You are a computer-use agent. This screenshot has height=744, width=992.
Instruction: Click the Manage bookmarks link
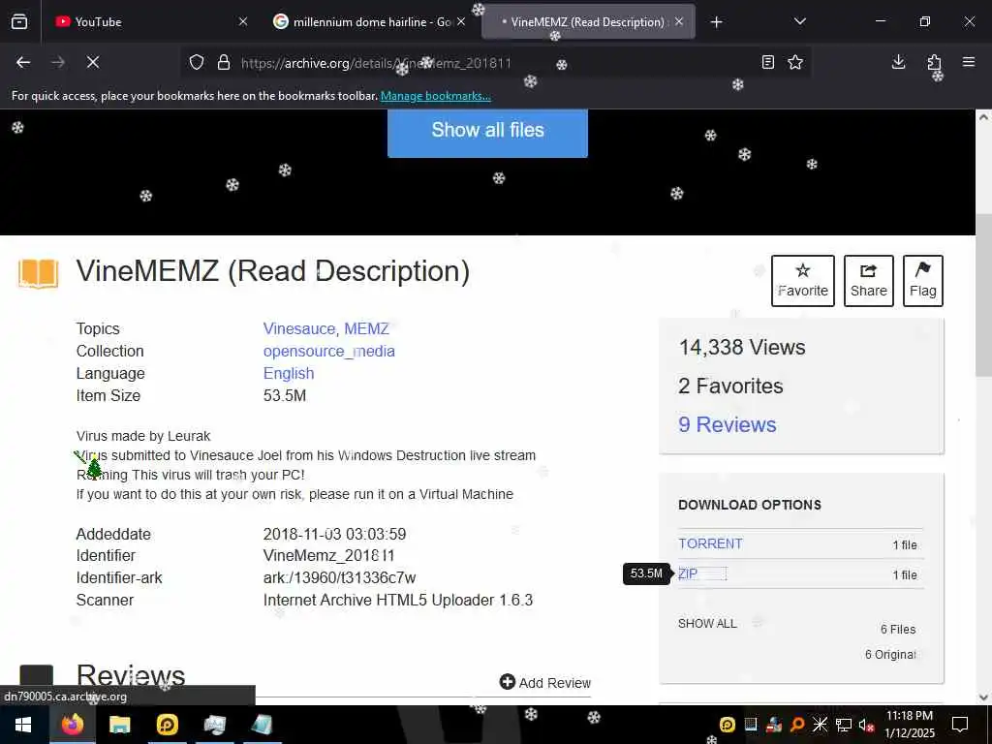436,96
